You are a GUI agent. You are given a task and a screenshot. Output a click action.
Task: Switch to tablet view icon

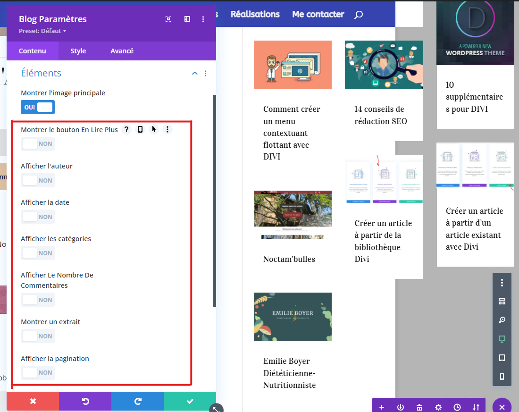502,358
